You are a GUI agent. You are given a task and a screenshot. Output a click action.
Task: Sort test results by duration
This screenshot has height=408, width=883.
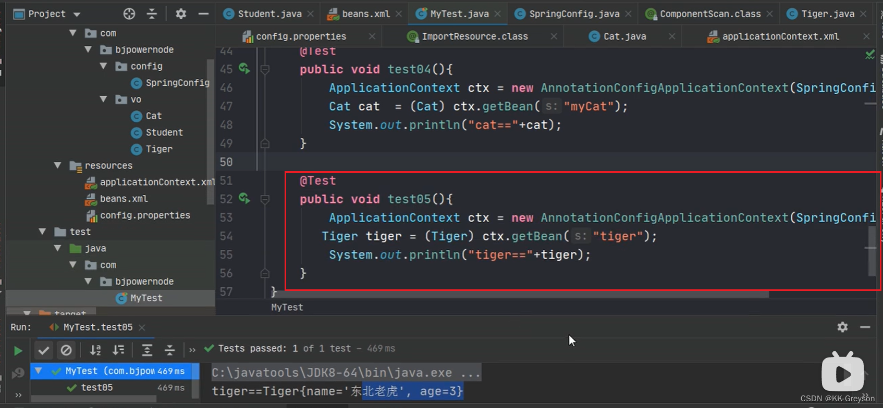pos(118,350)
